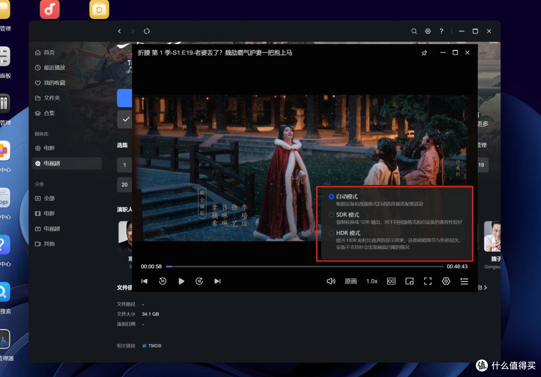This screenshot has width=541, height=377.
Task: Select the SDR 模式 radio option
Action: tap(331, 215)
